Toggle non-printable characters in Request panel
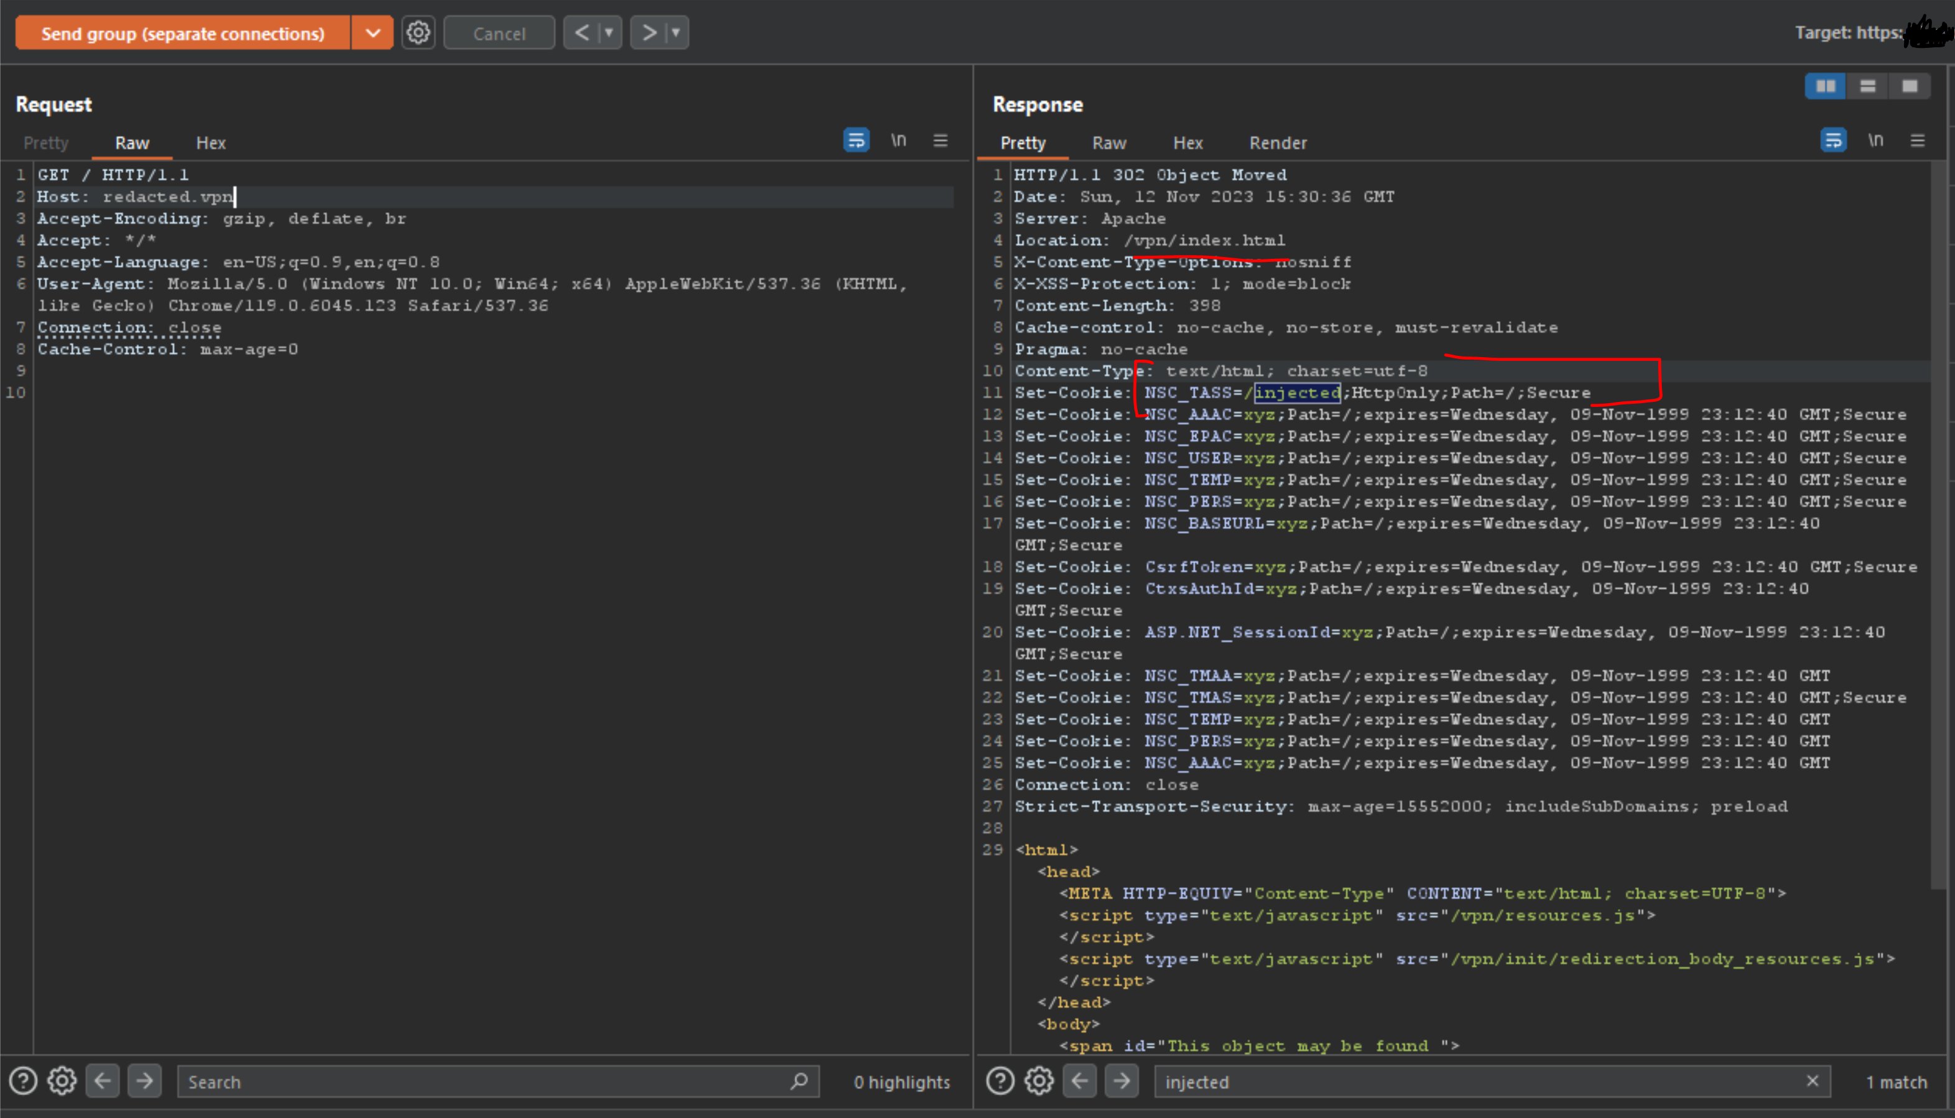1955x1118 pixels. [x=899, y=140]
